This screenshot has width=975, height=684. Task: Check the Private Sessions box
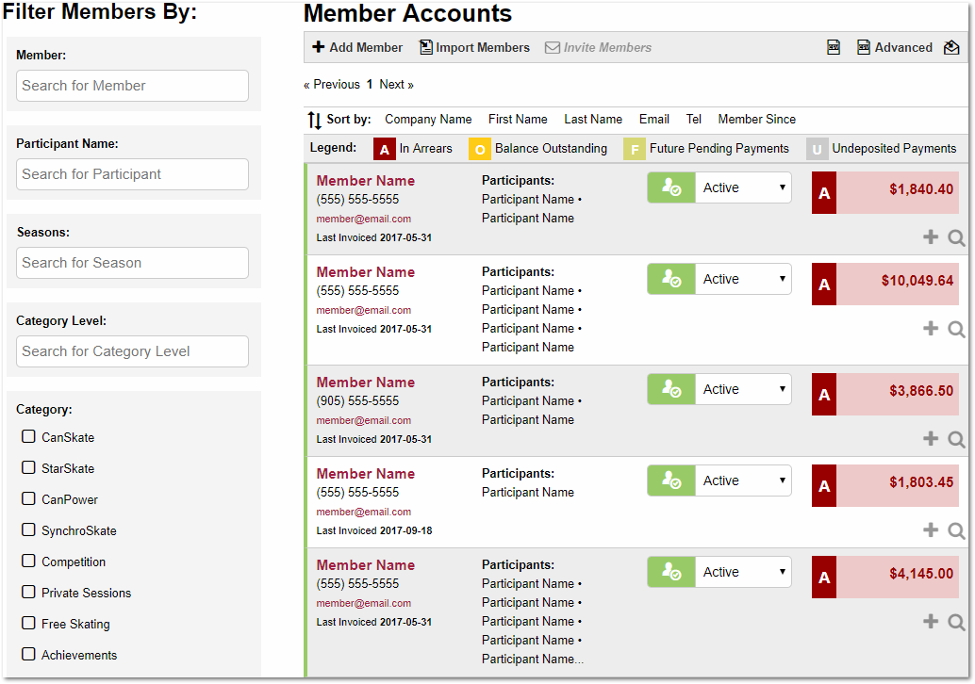tap(28, 592)
